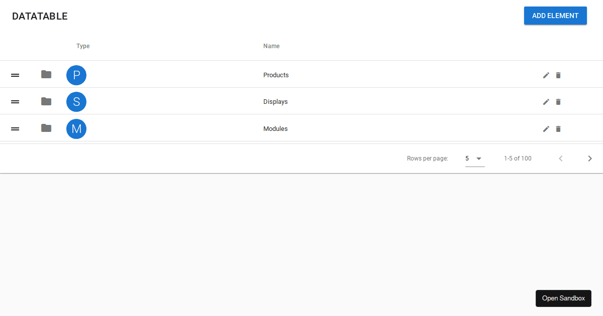
Task: Select the blue P avatar for Products
Action: click(x=76, y=75)
